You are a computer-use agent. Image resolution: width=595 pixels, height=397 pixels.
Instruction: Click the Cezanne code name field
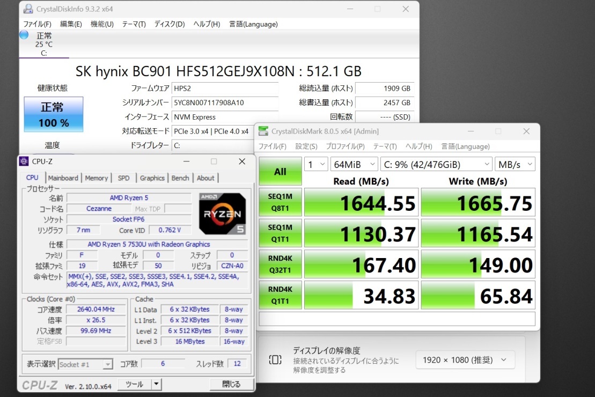99,208
